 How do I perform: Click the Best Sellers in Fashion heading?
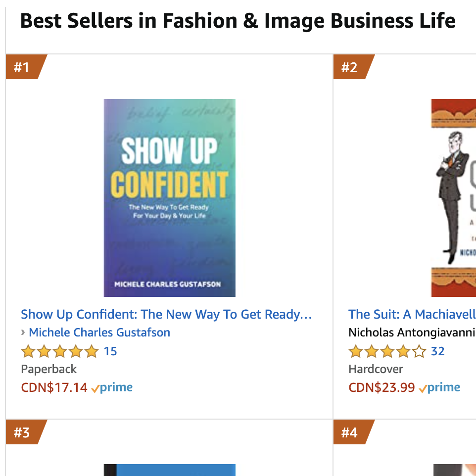[x=238, y=21]
